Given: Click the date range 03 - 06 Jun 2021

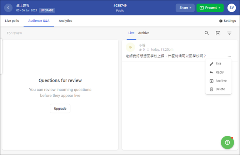Looking at the screenshot, I should (x=27, y=10).
